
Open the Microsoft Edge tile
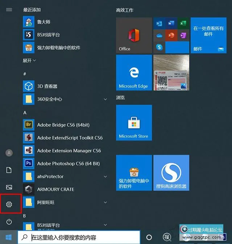click(134, 72)
